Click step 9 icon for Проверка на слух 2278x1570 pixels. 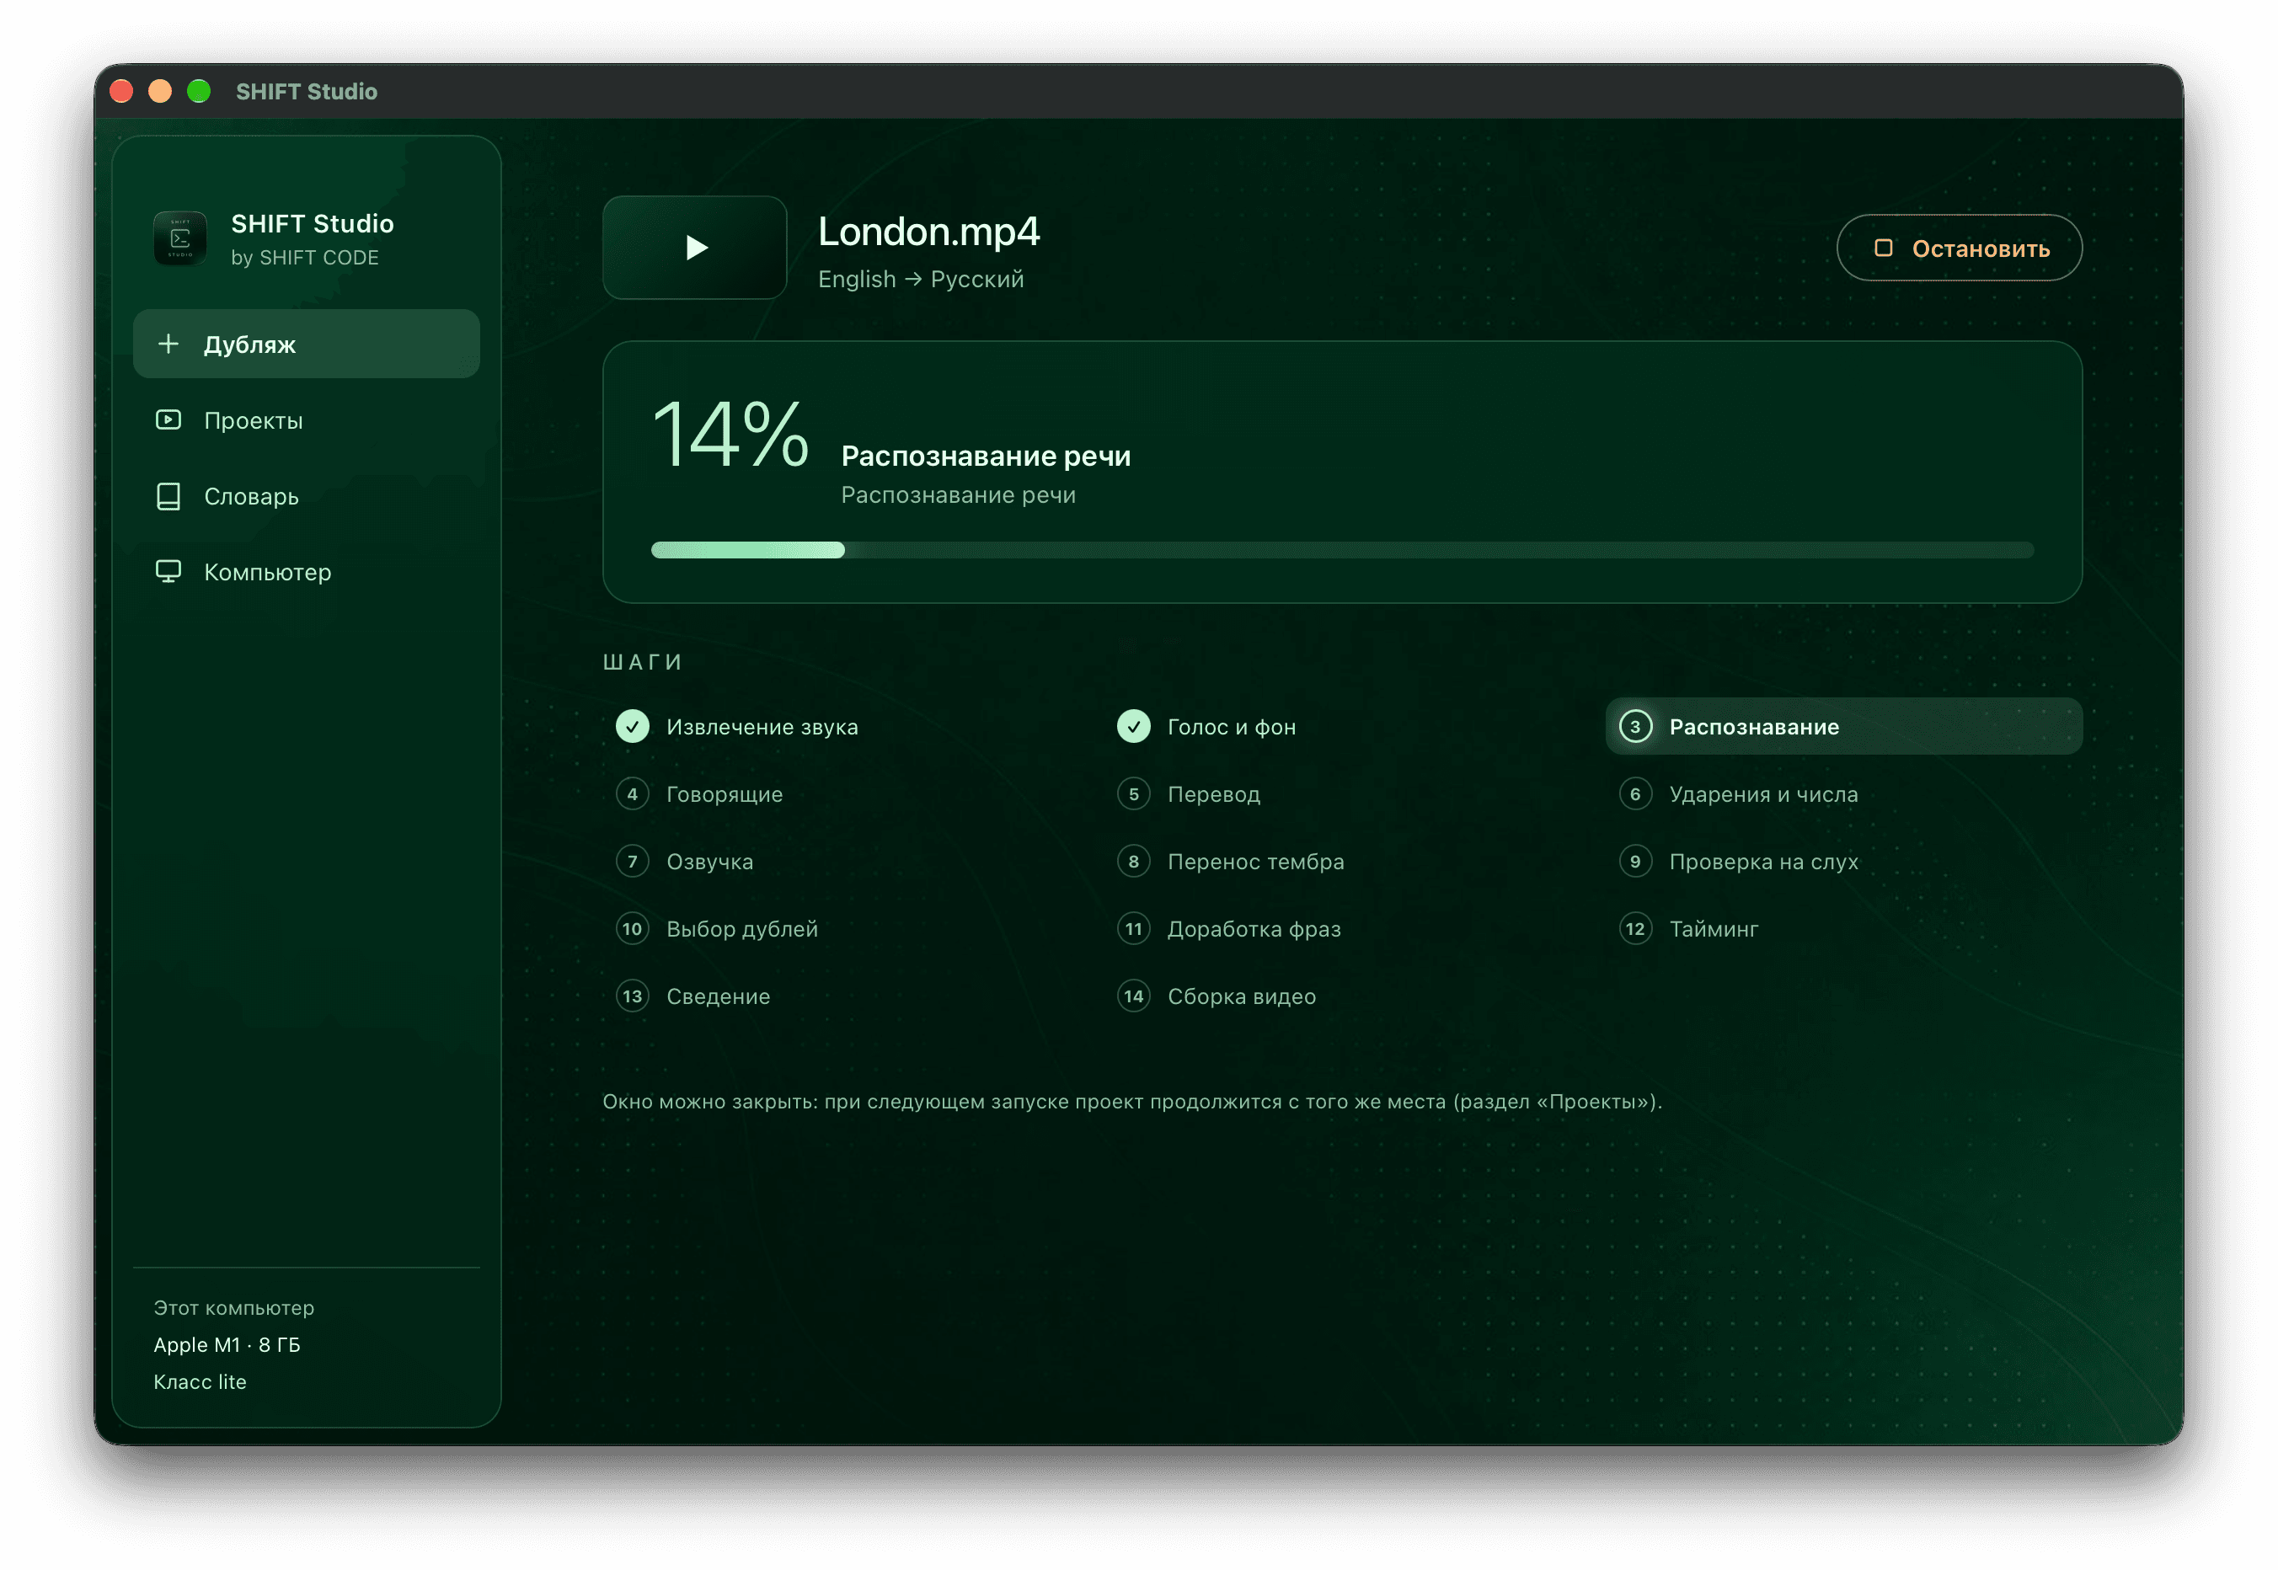[x=1635, y=862]
